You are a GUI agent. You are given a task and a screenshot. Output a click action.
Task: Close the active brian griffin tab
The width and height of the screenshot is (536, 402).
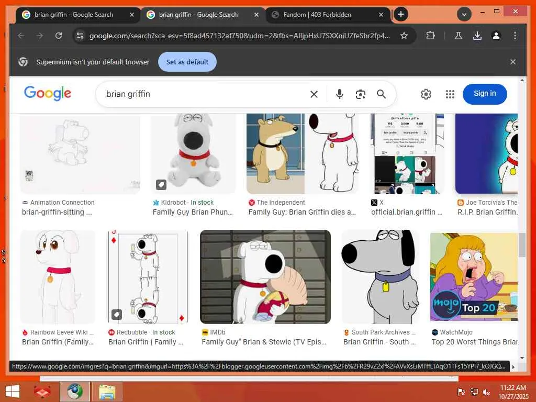256,15
